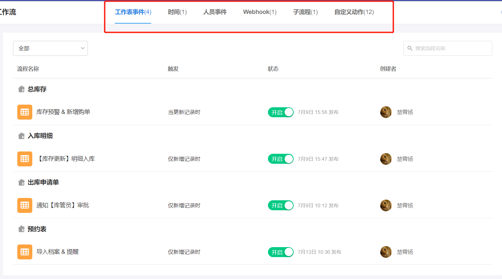The image size is (502, 279).
Task: Select the 总库存 group heading
Action: click(x=37, y=89)
